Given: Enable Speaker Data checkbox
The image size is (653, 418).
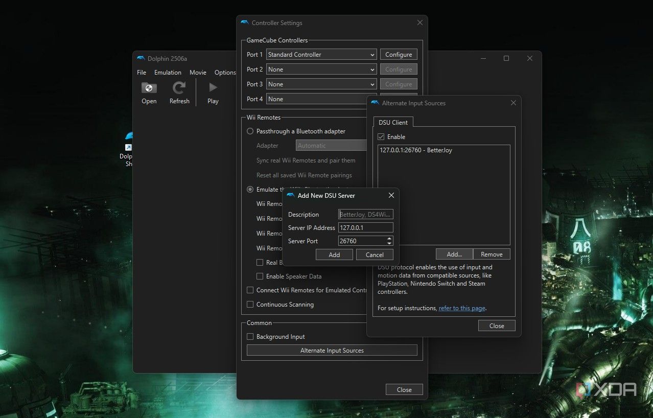Looking at the screenshot, I should [x=260, y=276].
